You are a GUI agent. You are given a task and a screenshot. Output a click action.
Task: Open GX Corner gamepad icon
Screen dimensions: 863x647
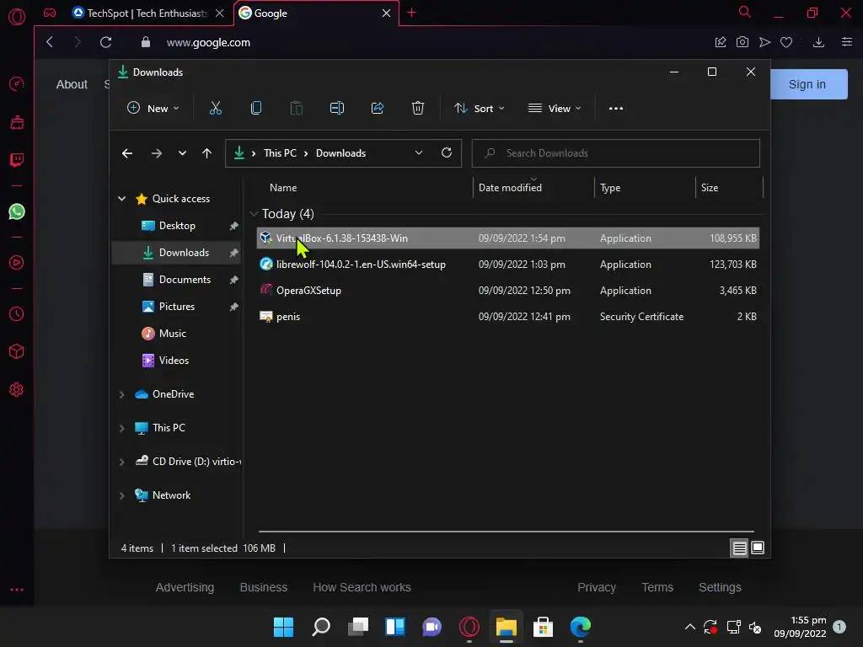[x=50, y=13]
